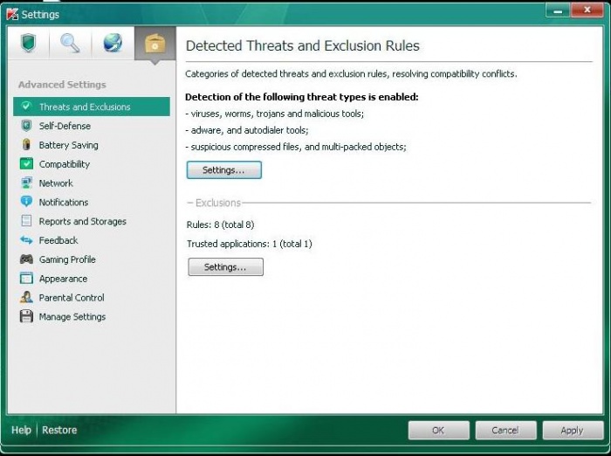611x456 pixels.
Task: Click the Cancel button
Action: pyautogui.click(x=505, y=431)
